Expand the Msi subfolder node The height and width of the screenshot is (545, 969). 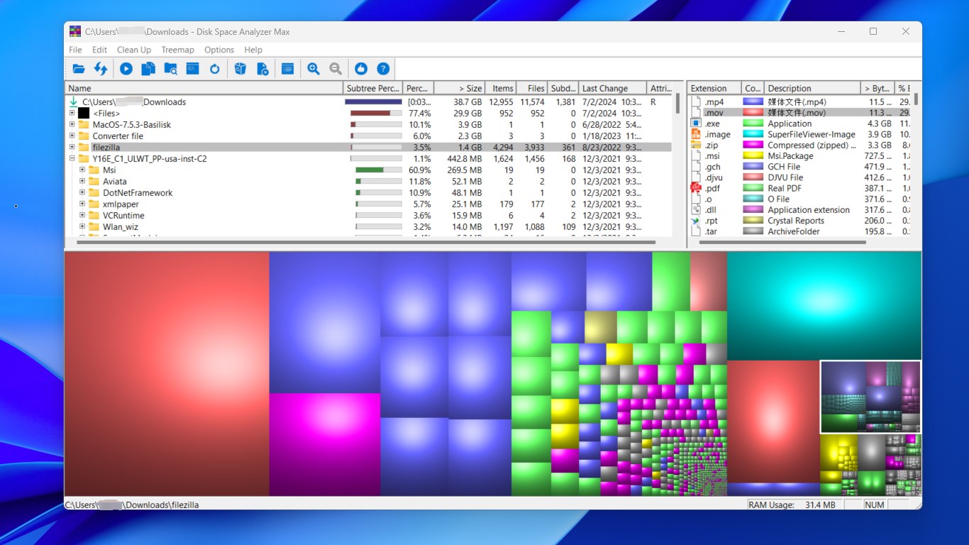82,170
